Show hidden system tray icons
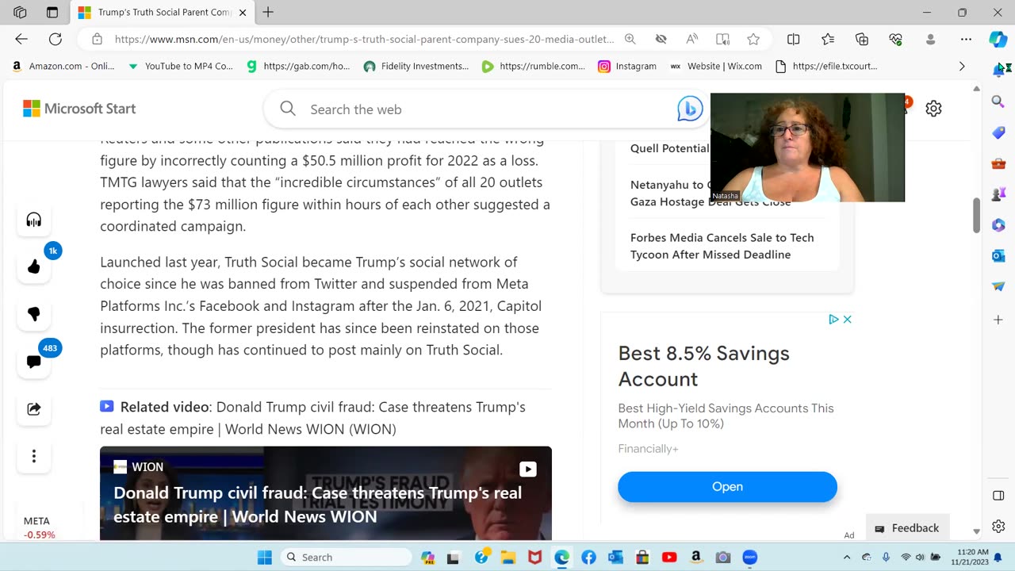The image size is (1015, 571). point(846,558)
